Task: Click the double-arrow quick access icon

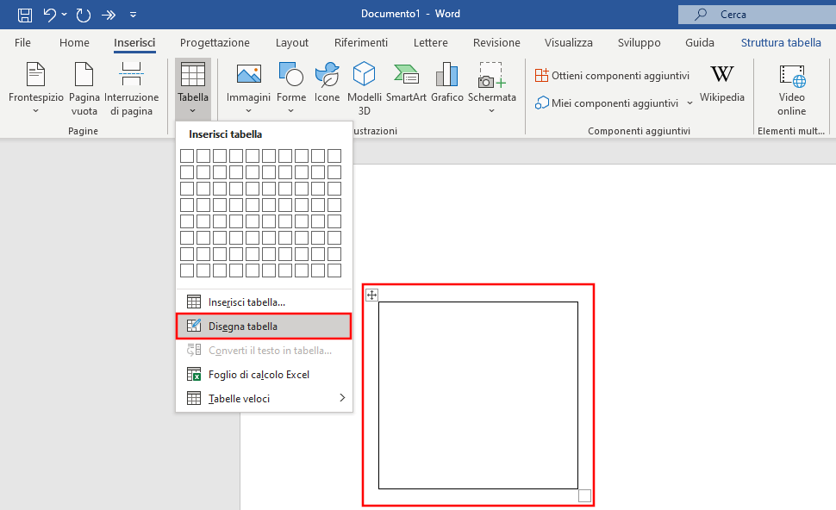Action: click(109, 15)
